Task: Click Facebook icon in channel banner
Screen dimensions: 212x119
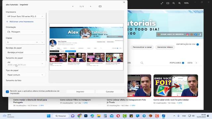Action: tap(196, 34)
